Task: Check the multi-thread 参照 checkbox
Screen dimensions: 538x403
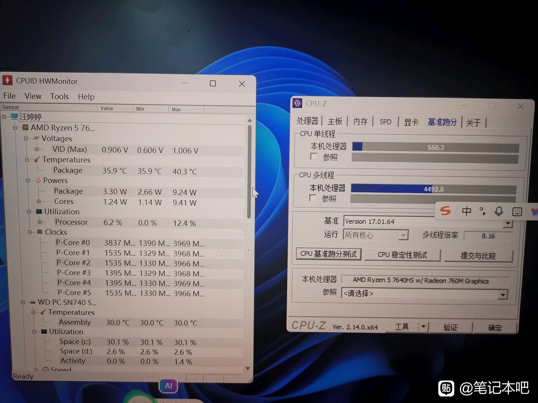Action: [x=313, y=198]
